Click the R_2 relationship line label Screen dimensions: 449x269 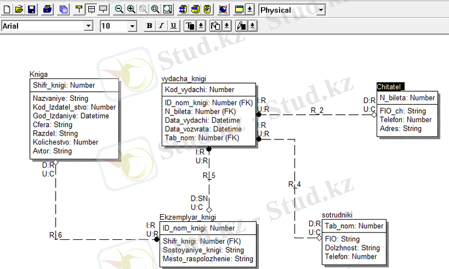[x=317, y=110]
